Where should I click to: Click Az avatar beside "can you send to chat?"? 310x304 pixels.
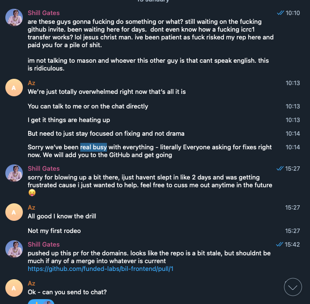14,288
